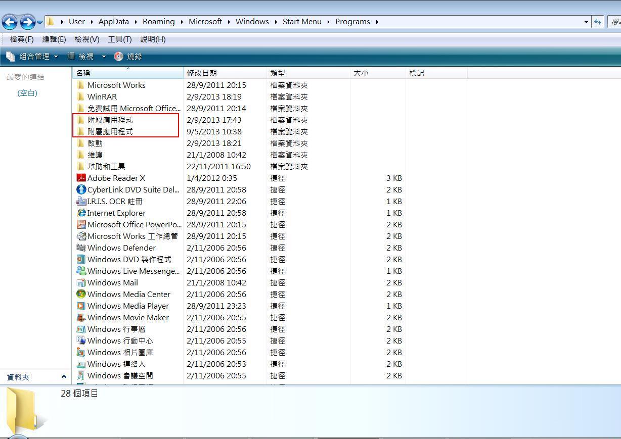
Task: Click the 啟動 folder icon
Action: (80, 143)
